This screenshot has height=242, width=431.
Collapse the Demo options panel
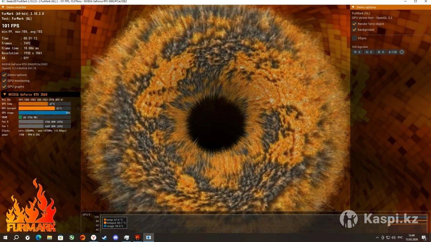(x=353, y=7)
